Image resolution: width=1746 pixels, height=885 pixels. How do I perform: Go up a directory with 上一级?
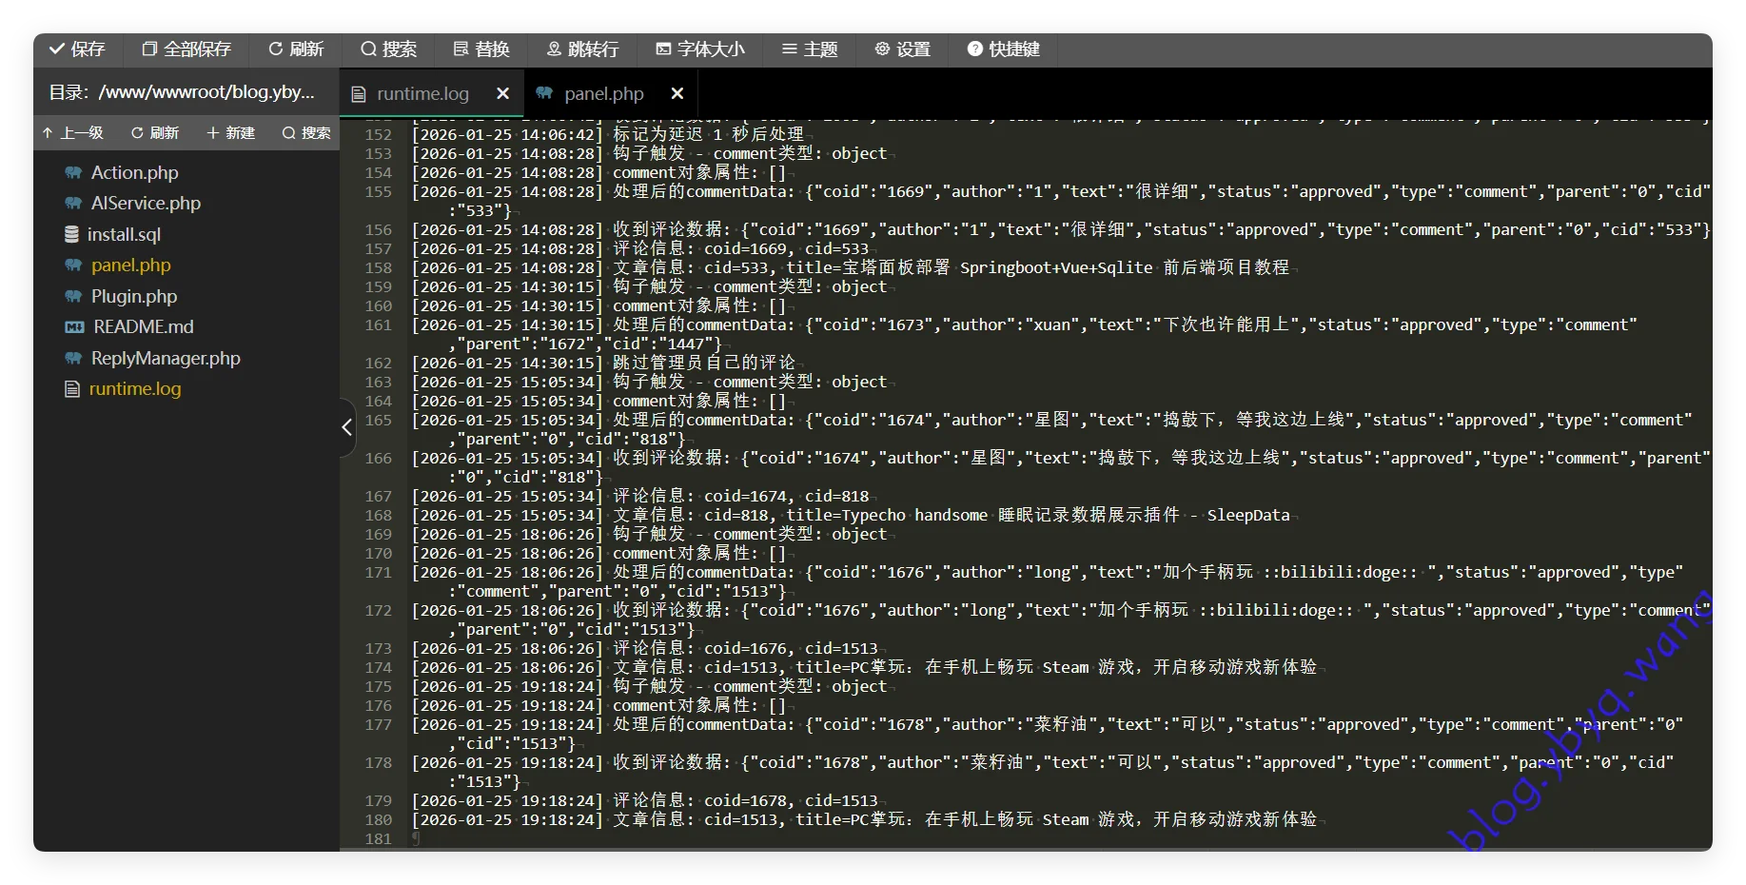(74, 132)
